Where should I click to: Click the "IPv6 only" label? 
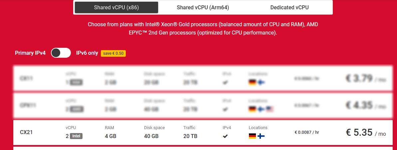pos(87,53)
